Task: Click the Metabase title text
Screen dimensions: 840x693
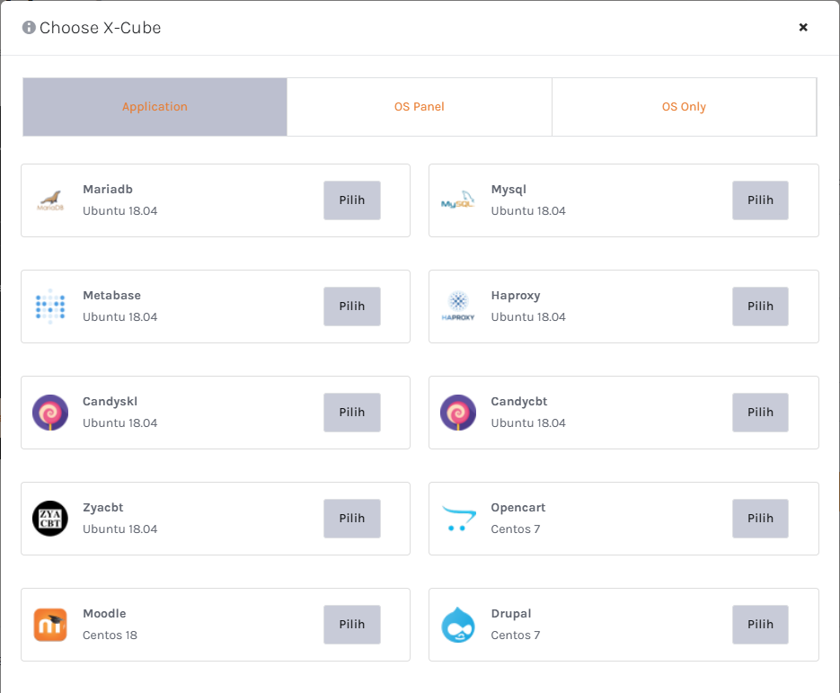Action: (x=112, y=296)
